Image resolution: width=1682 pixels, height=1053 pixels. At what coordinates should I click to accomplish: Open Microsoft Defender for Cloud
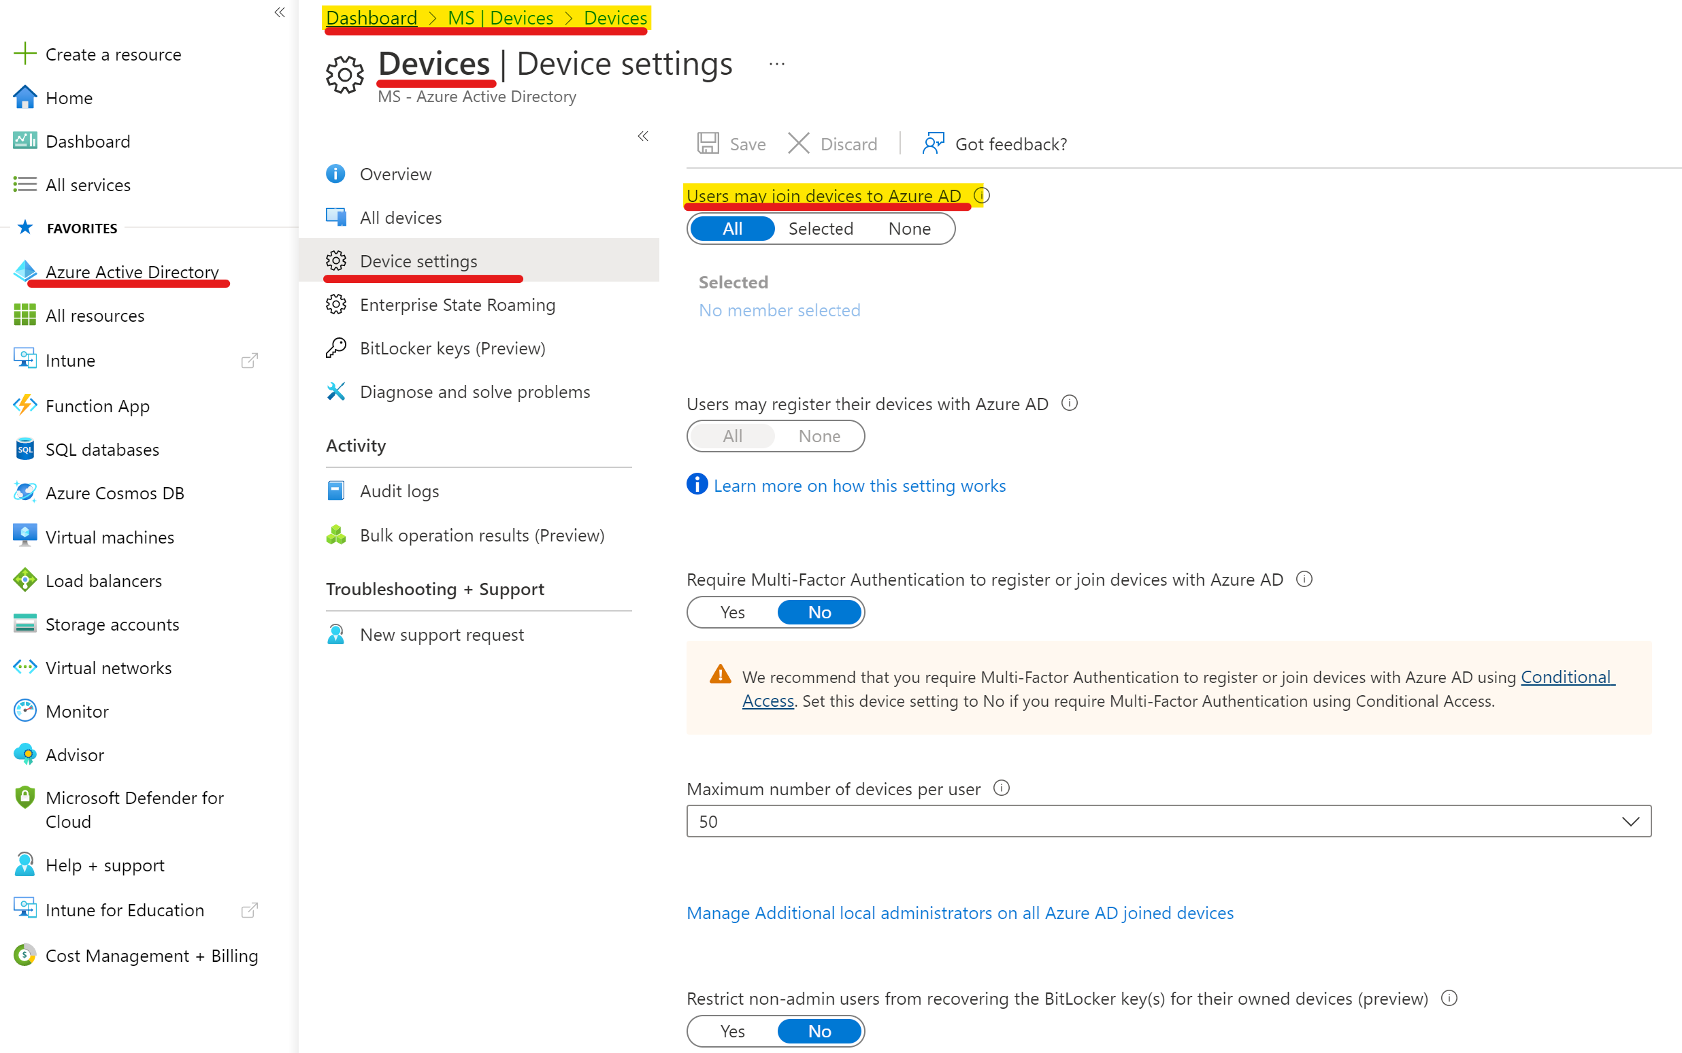point(135,809)
